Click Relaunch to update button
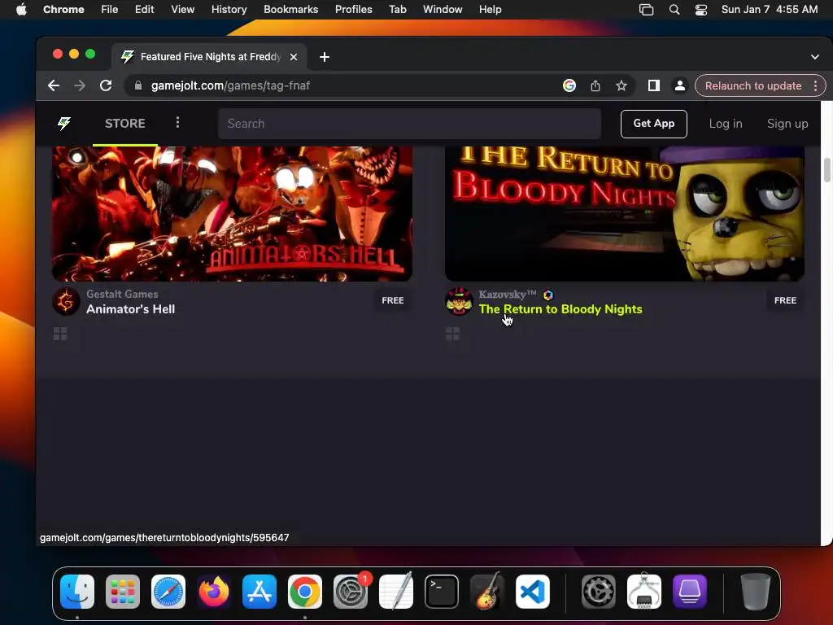Screen dimensions: 833x625 point(752,85)
